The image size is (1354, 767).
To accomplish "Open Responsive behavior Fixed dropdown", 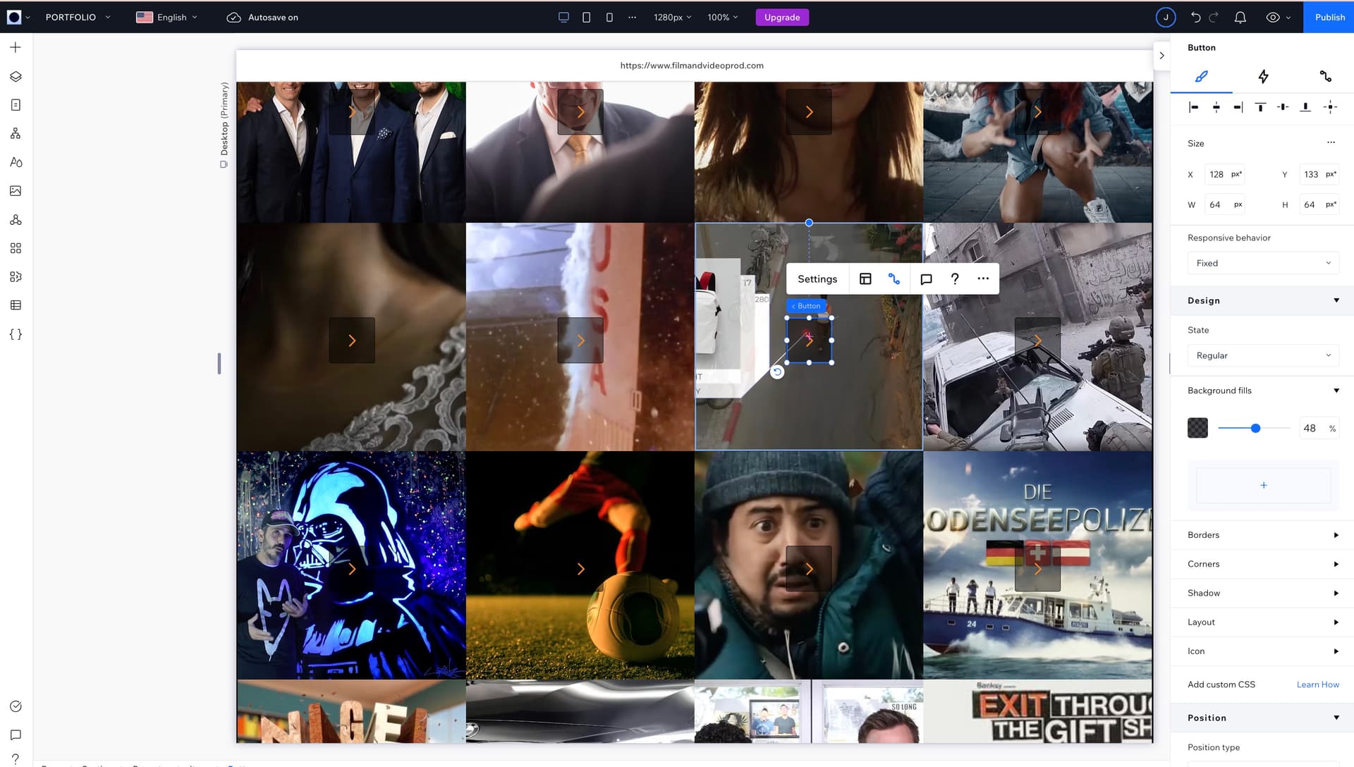I will pyautogui.click(x=1263, y=263).
